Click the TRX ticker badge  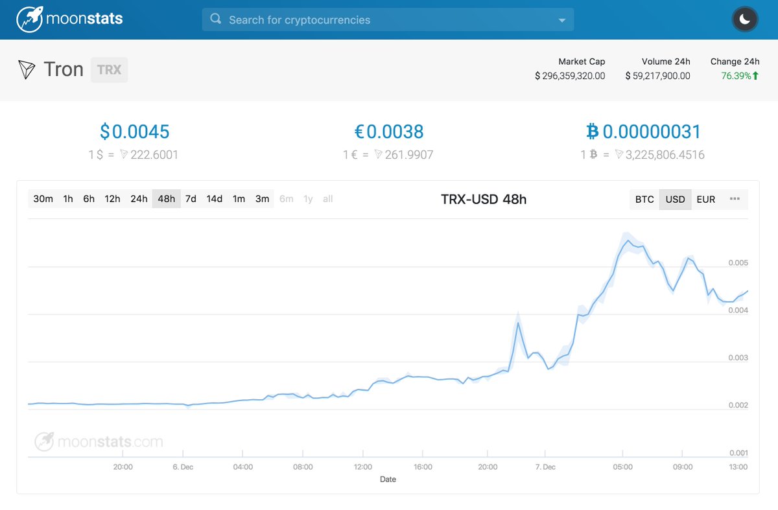point(109,69)
